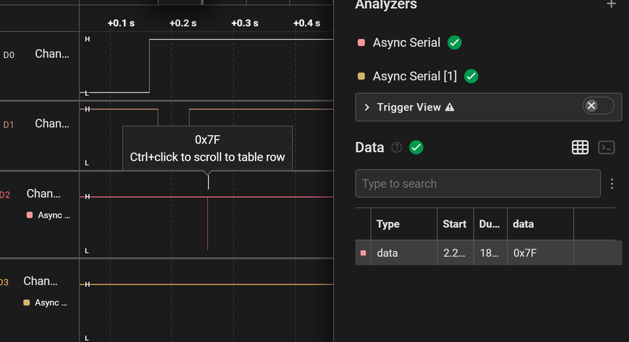629x342 pixels.
Task: Click the add analyzer plus icon
Action: pos(611,4)
